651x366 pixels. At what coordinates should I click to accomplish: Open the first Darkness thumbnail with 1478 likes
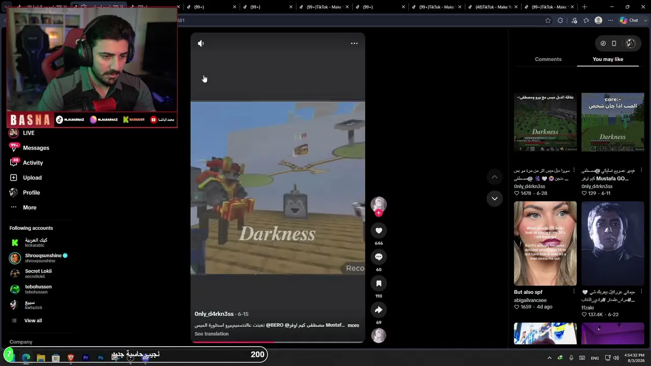[x=545, y=122]
